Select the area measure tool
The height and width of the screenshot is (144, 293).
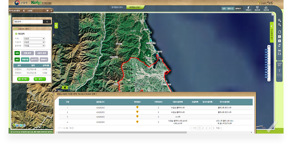(x=280, y=54)
